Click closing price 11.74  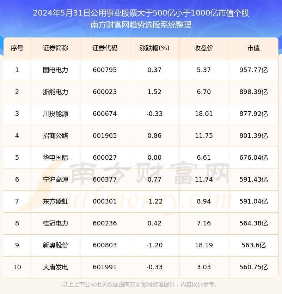tap(204, 180)
